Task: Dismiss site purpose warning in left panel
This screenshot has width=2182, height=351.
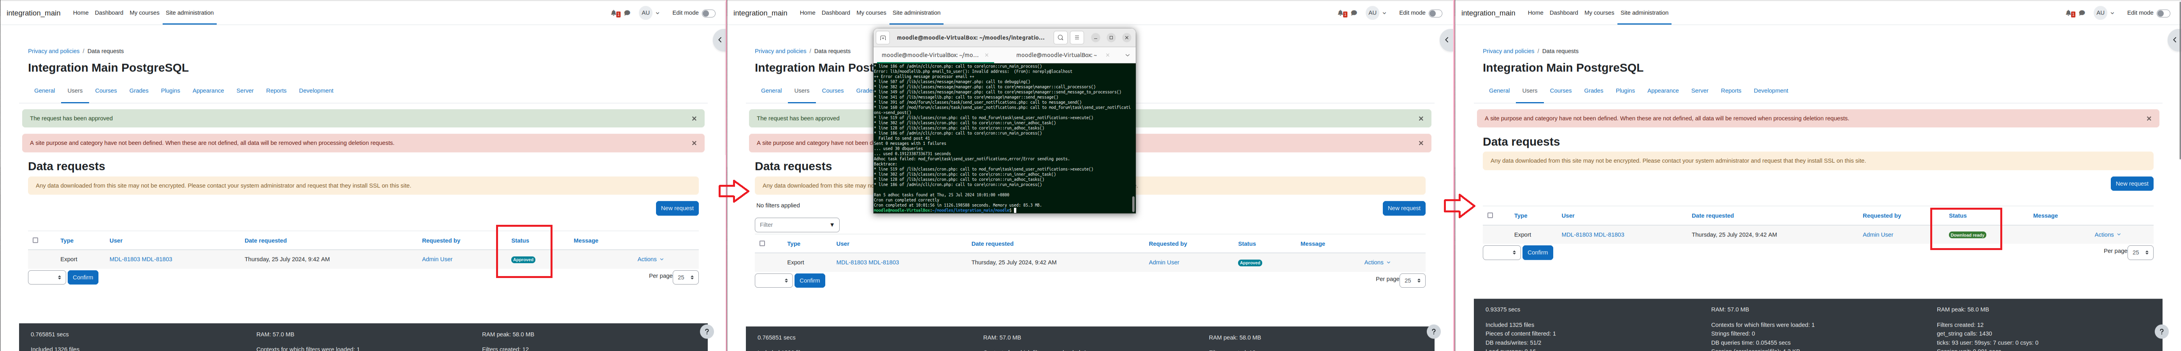Action: pyautogui.click(x=694, y=143)
